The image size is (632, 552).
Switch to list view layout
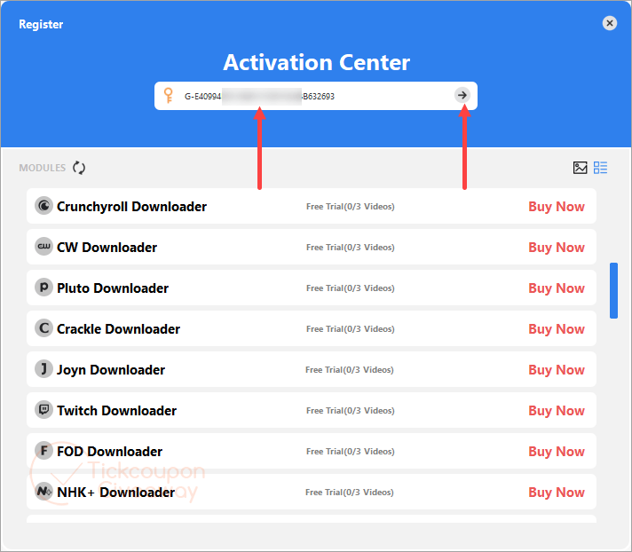(600, 168)
